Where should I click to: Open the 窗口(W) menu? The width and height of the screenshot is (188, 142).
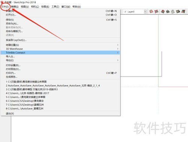click(66, 7)
